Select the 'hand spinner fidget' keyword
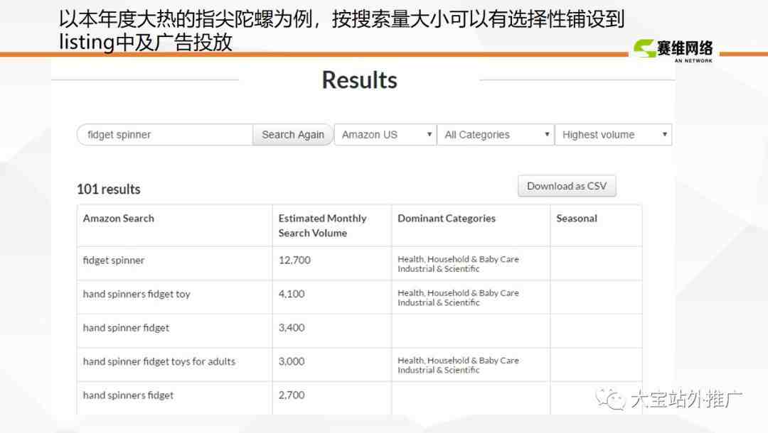Screen dimensions: 768x433 pyautogui.click(x=126, y=328)
